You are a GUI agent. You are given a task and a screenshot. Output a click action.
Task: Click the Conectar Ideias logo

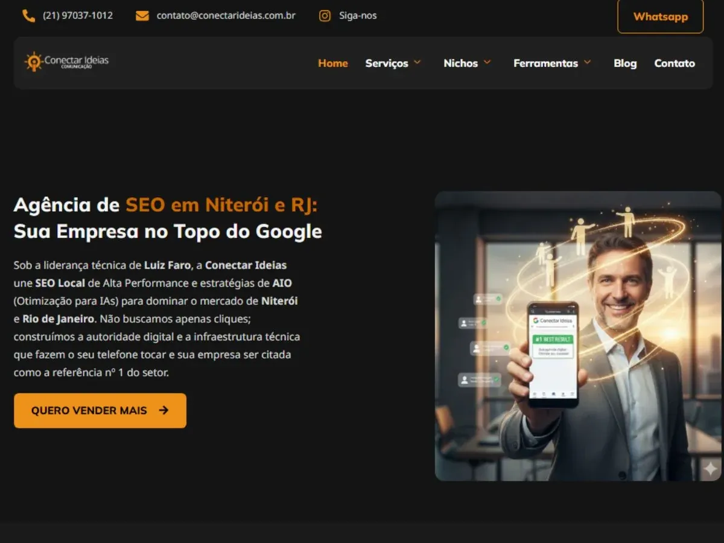[x=67, y=62]
